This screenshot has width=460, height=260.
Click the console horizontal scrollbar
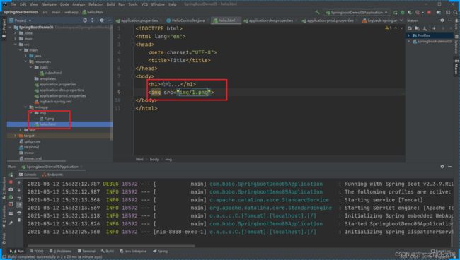pos(111,246)
